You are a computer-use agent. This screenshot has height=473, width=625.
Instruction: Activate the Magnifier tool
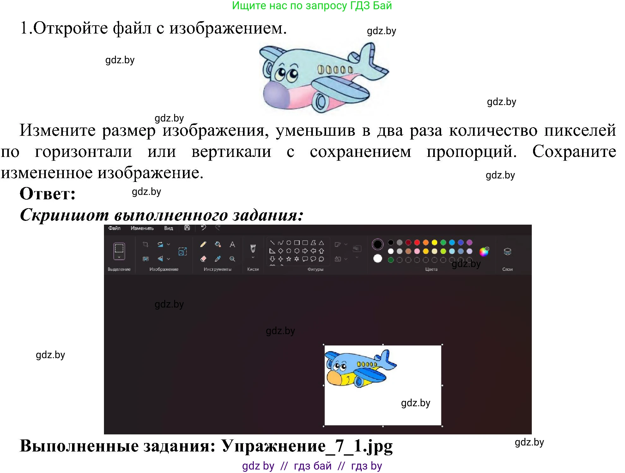232,258
